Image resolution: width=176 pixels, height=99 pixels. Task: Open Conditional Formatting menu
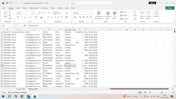coord(99,15)
